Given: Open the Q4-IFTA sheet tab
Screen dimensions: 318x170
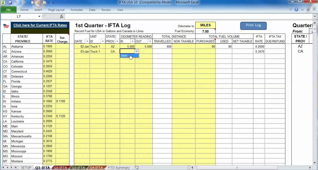Looking at the screenshot, I should [96, 168].
